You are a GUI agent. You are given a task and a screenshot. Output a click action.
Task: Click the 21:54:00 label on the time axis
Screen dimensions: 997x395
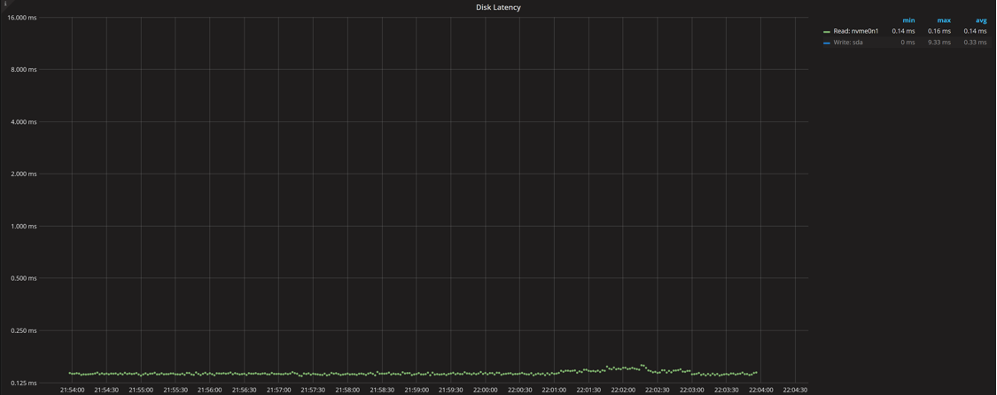pyautogui.click(x=72, y=390)
